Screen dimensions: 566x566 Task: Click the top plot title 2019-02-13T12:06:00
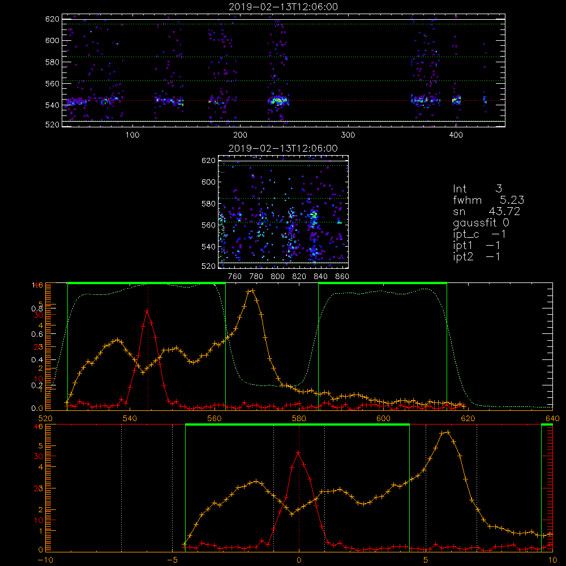point(283,7)
